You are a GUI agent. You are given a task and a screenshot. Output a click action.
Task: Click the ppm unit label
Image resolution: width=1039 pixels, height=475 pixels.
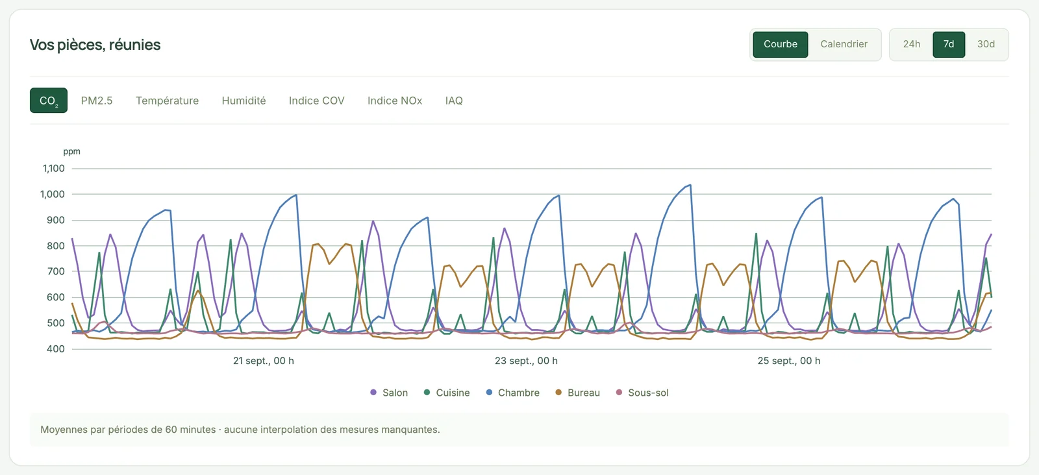tap(71, 151)
